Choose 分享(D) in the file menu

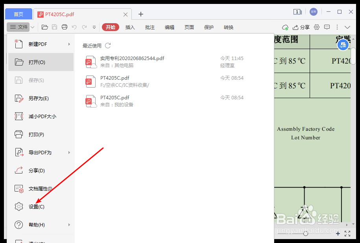click(41, 170)
